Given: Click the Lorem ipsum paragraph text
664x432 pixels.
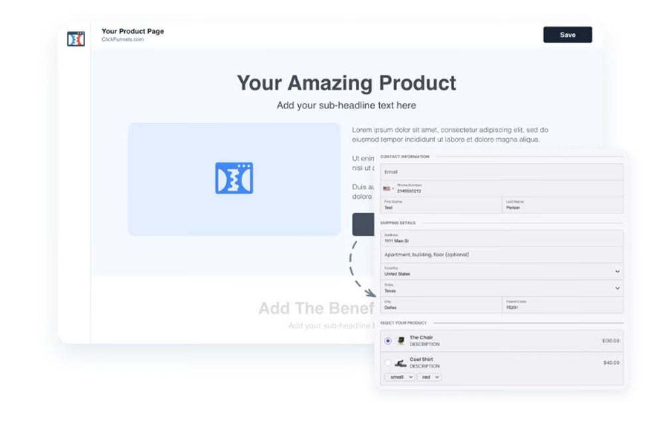Looking at the screenshot, I should (x=450, y=134).
